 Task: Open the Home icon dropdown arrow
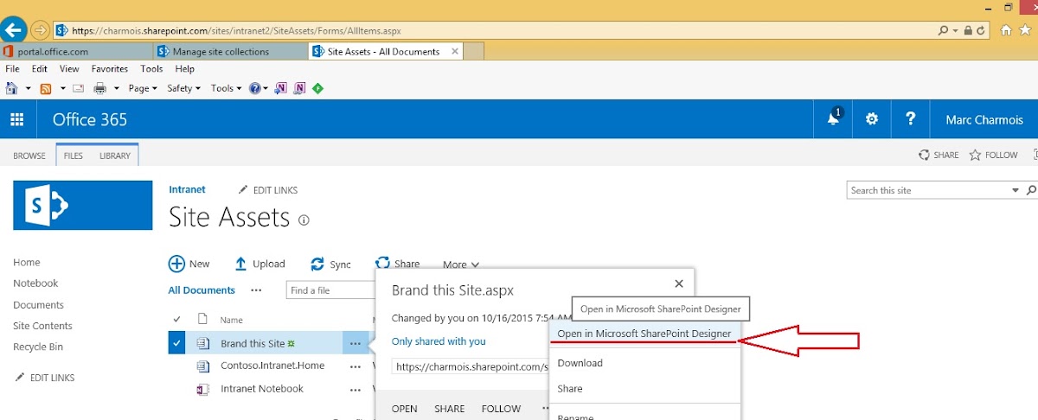tap(28, 88)
